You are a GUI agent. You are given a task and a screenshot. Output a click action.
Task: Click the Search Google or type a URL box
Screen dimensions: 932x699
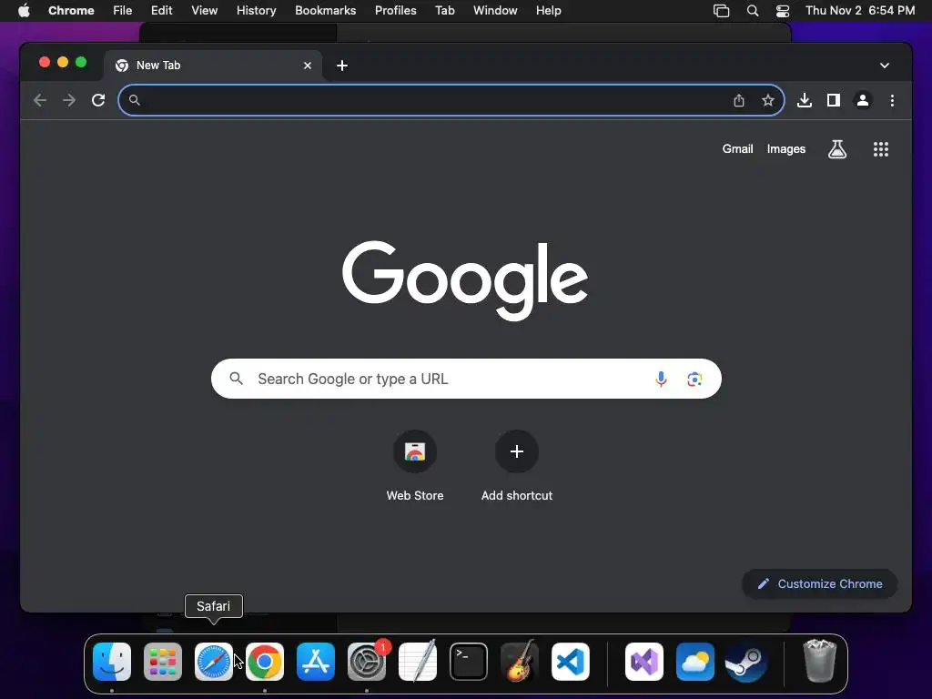coord(466,379)
